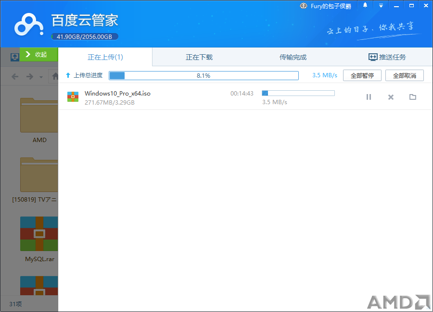Pause all uploads with 全部暂停

(x=362, y=75)
